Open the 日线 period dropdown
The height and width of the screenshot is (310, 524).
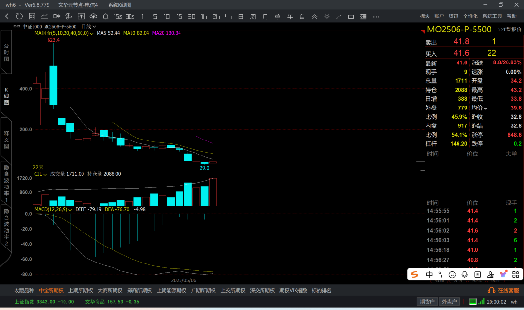click(x=89, y=26)
